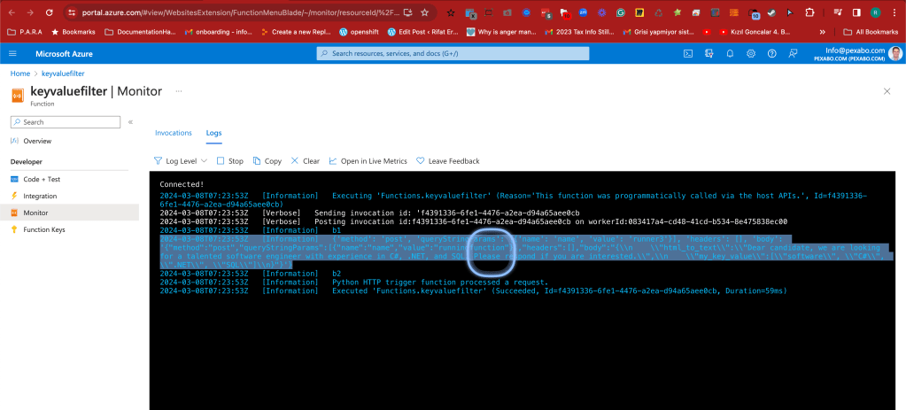This screenshot has width=906, height=410.
Task: Open the Chrome three-dot menu
Action: pos(894,12)
